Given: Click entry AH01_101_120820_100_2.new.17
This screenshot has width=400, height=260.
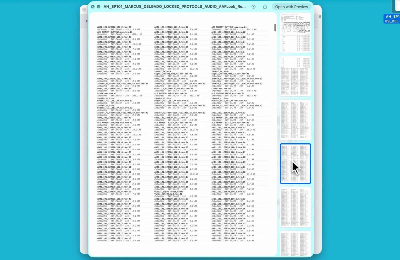Looking at the screenshot, I should pos(171,238).
